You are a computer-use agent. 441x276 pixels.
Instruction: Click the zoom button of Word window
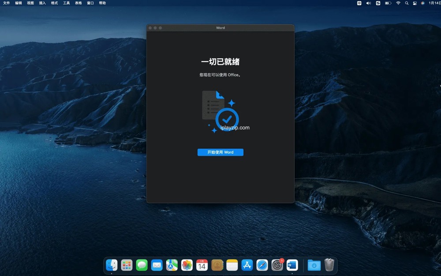tap(161, 28)
